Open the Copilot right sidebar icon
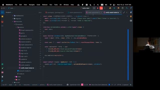This screenshot has height=90, width=160. click(131, 20)
